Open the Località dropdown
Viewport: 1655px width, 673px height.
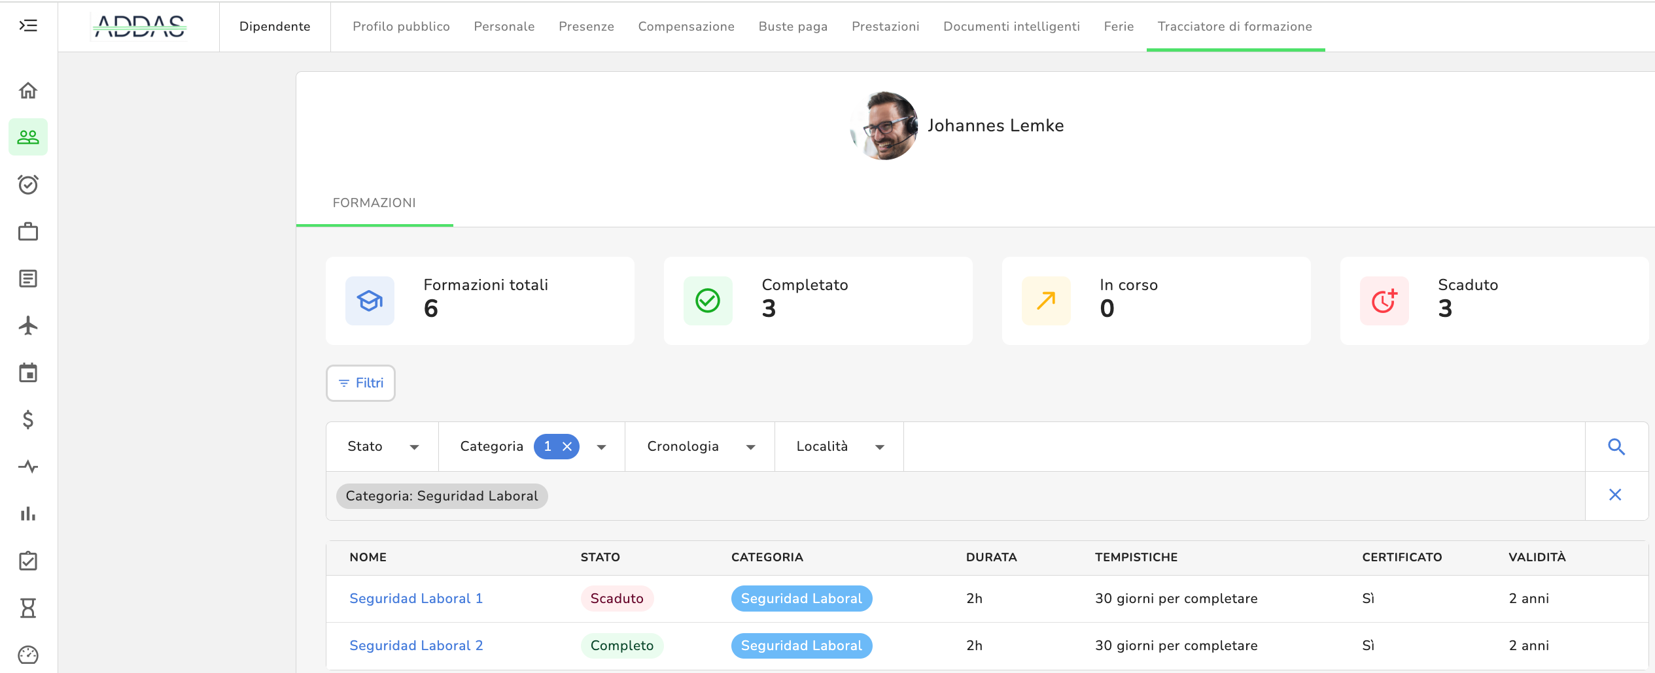coord(839,446)
